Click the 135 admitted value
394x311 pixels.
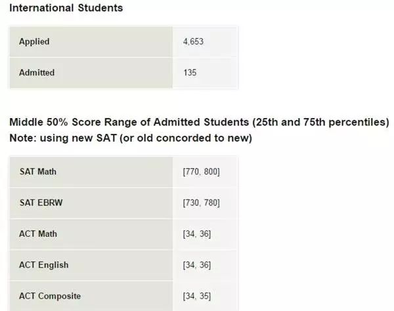(190, 73)
